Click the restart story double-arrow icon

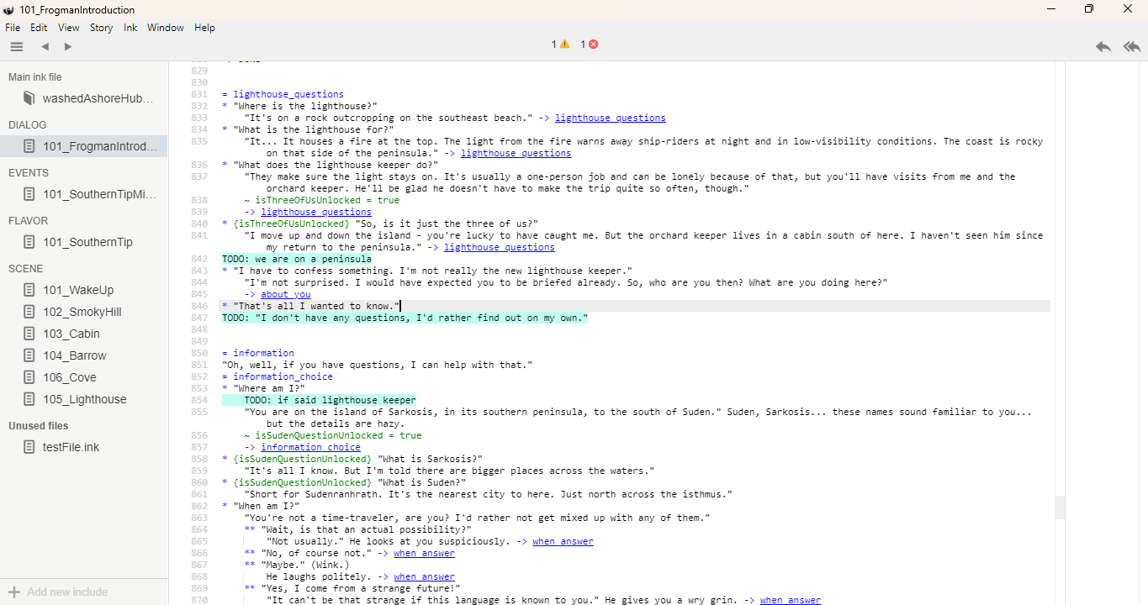pyautogui.click(x=1131, y=47)
